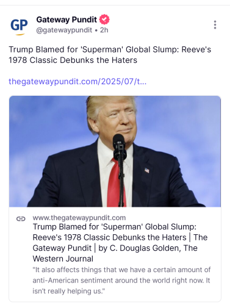Click the post text line 'Trump Blamed for Superman'
This screenshot has height=305, width=230.
(110, 49)
